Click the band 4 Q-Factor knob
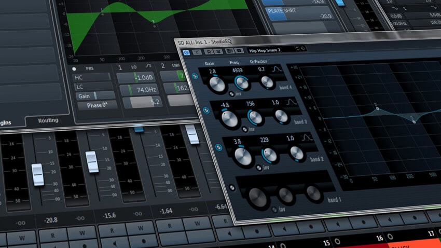441x248 pixels. [267, 82]
